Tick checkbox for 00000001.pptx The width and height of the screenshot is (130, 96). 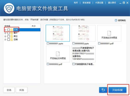pos(48,43)
